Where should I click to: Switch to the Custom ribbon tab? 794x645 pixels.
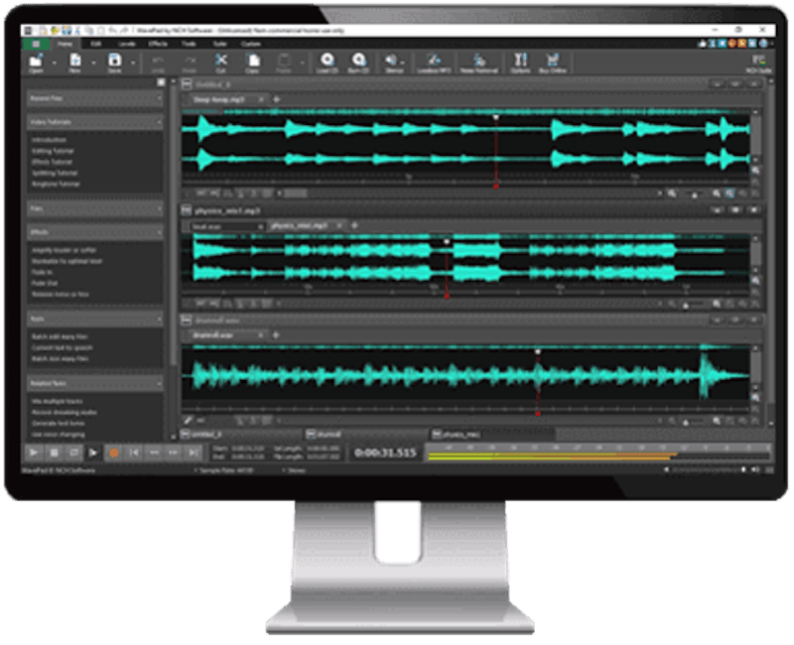[x=250, y=44]
